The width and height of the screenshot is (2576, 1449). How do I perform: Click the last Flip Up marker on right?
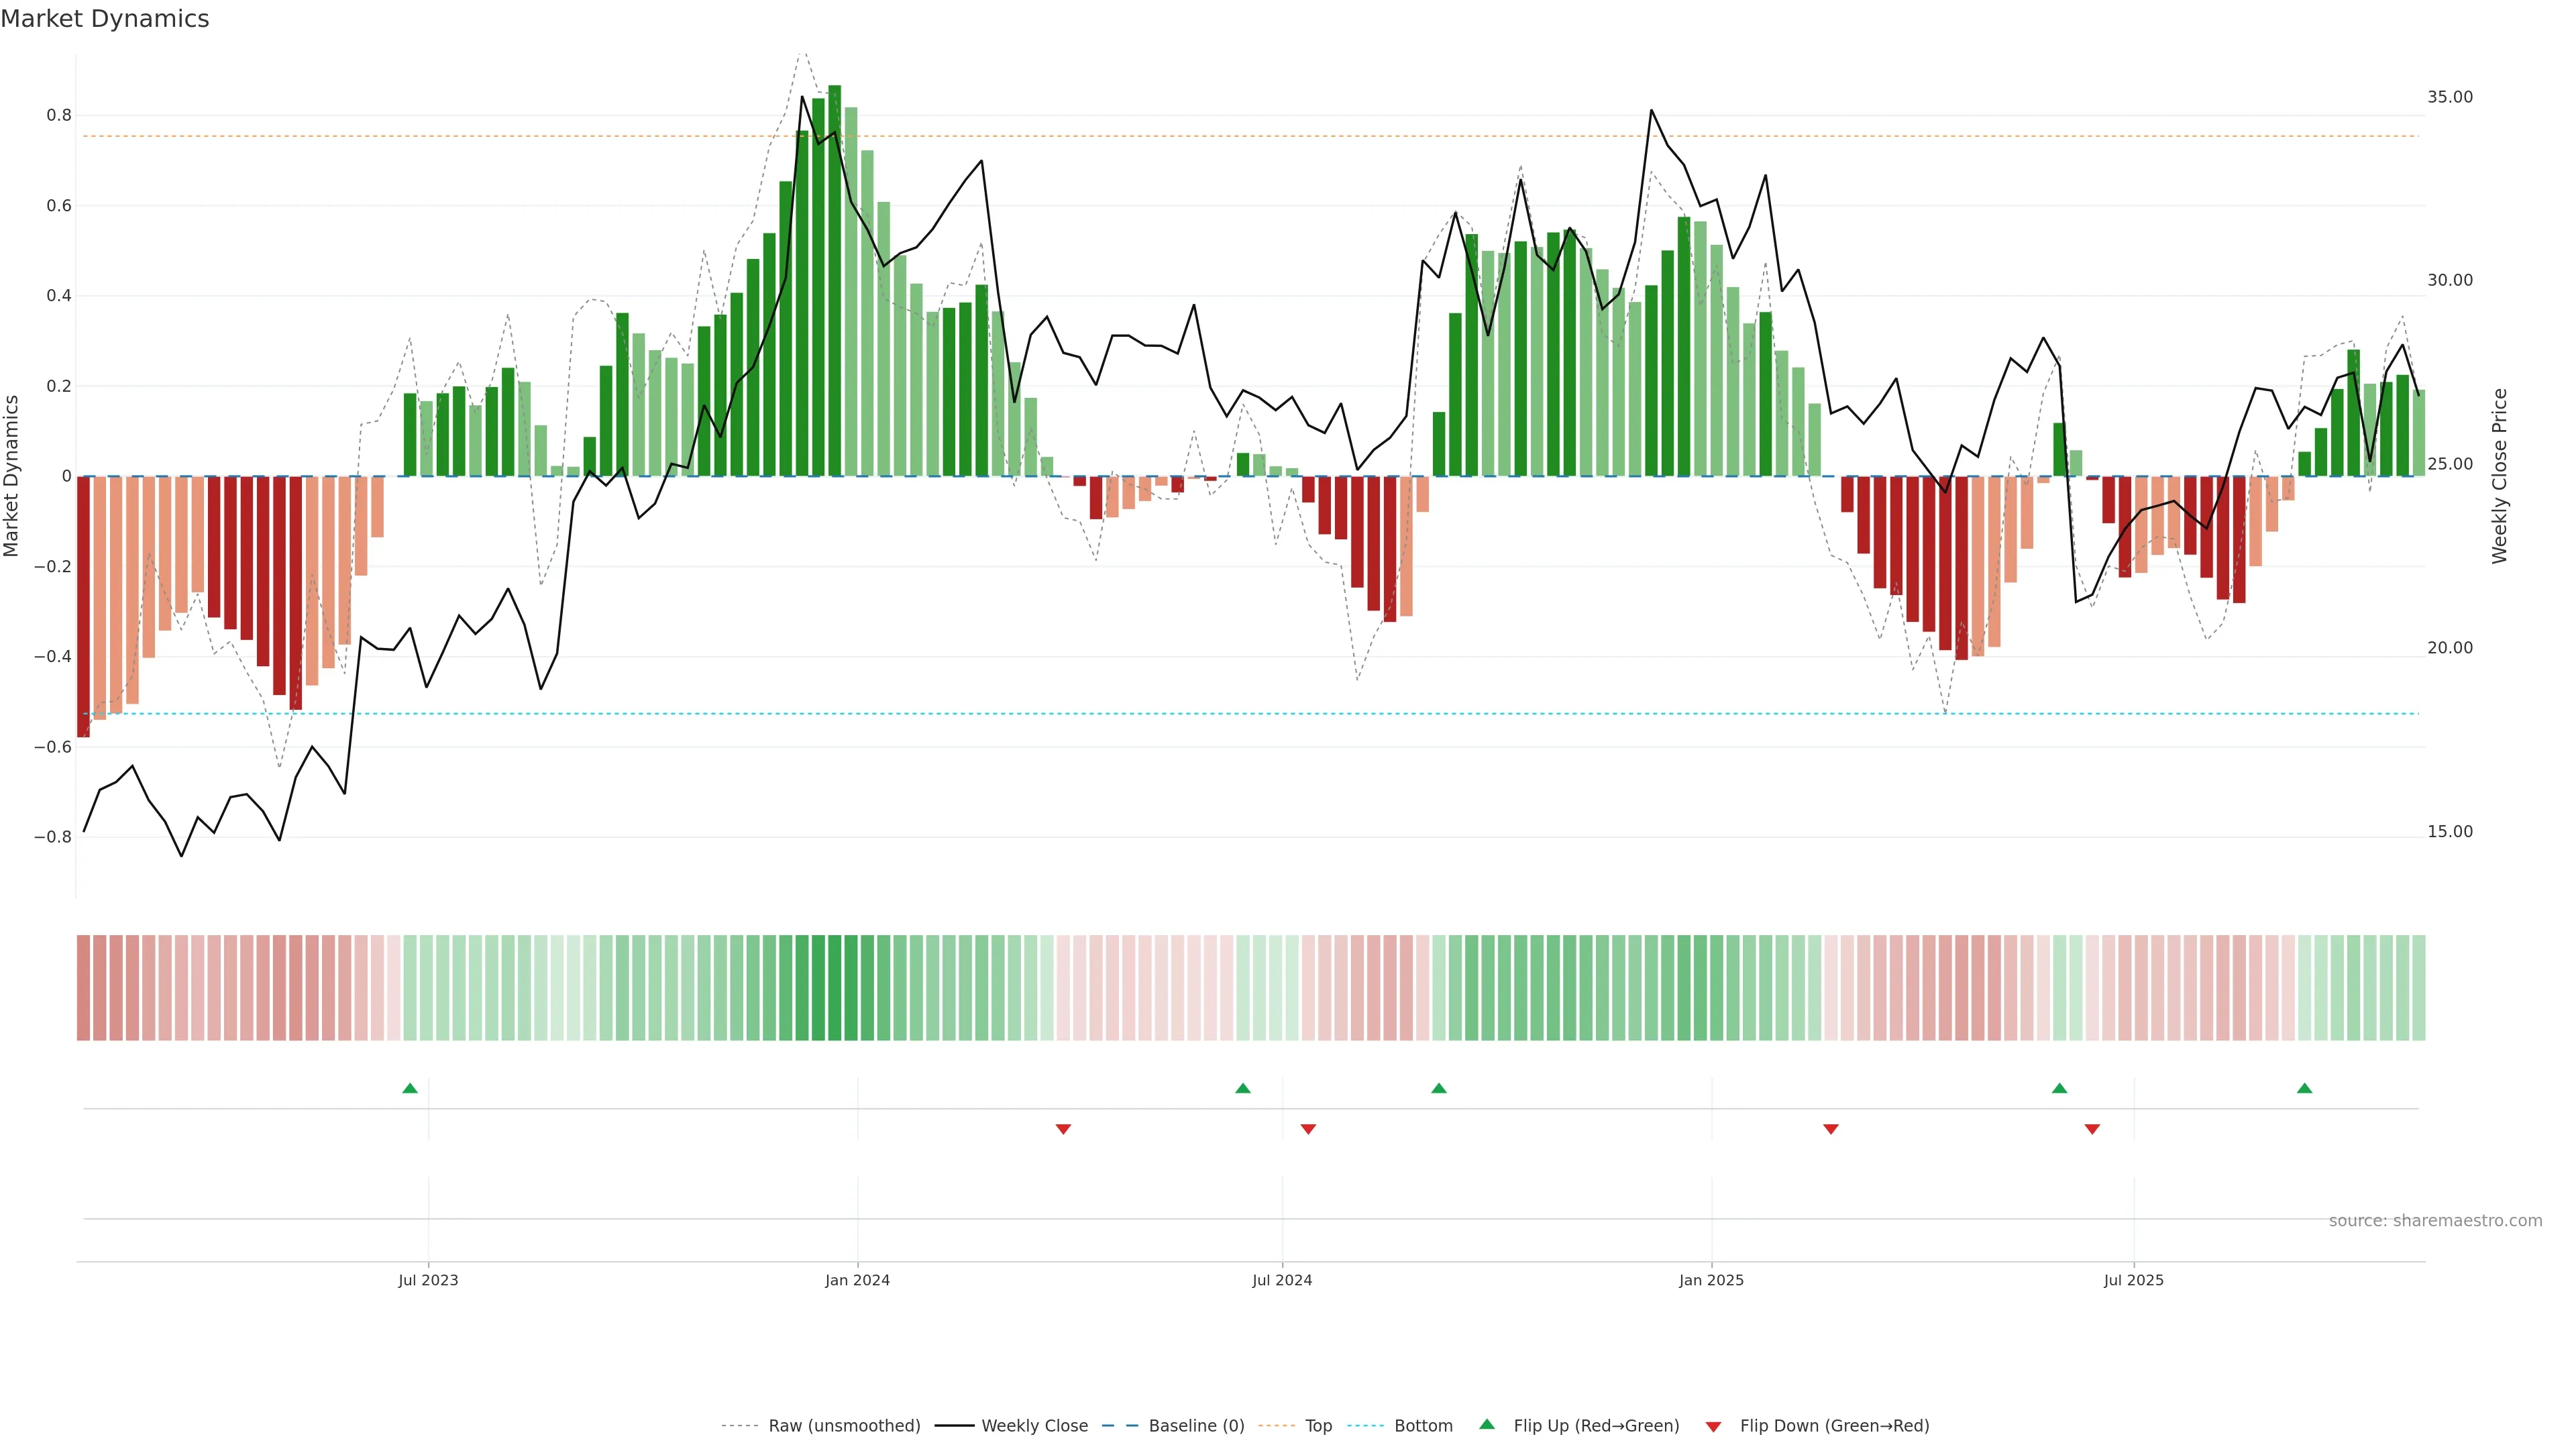tap(2305, 1088)
